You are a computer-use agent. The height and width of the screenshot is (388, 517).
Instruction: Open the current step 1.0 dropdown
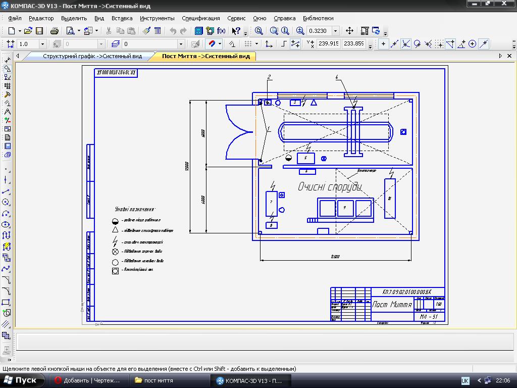[x=42, y=44]
